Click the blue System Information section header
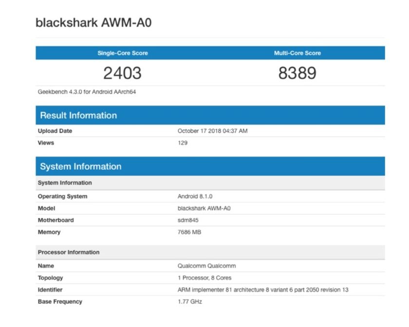 point(80,166)
